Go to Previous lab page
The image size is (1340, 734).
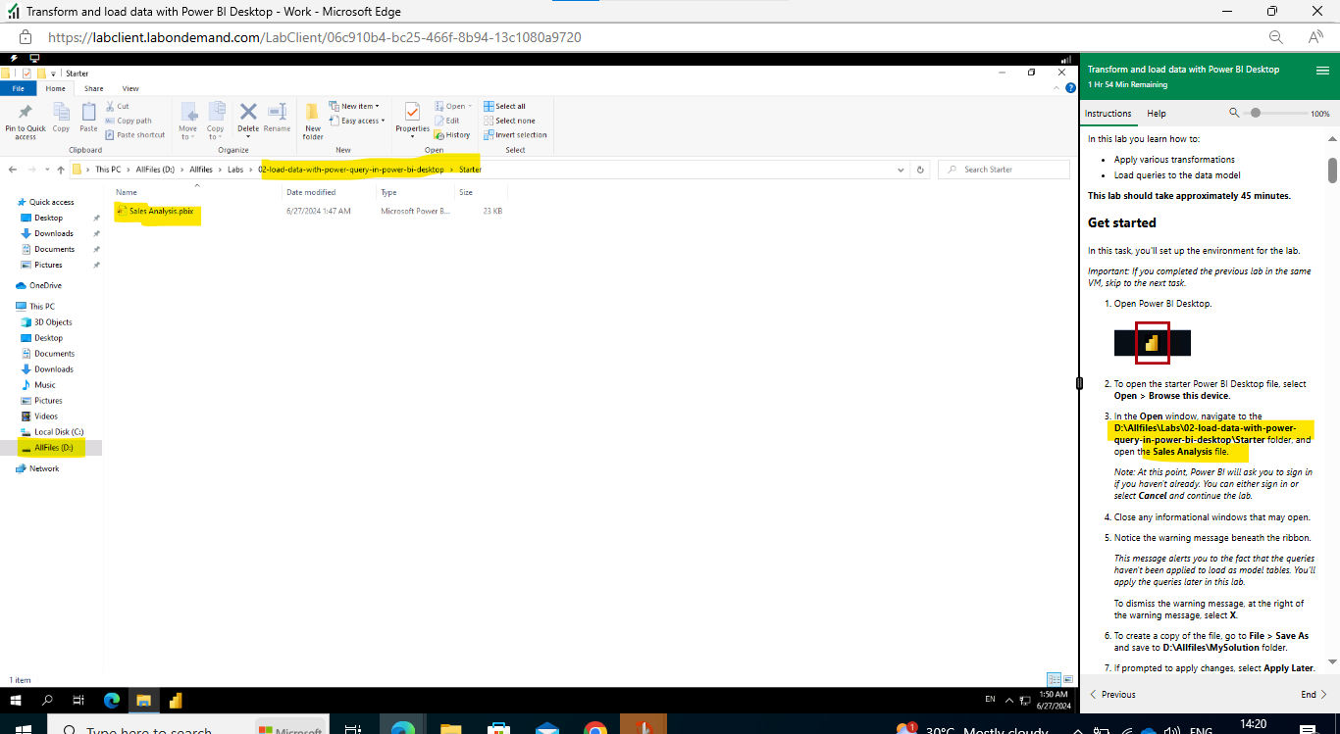tap(1112, 695)
